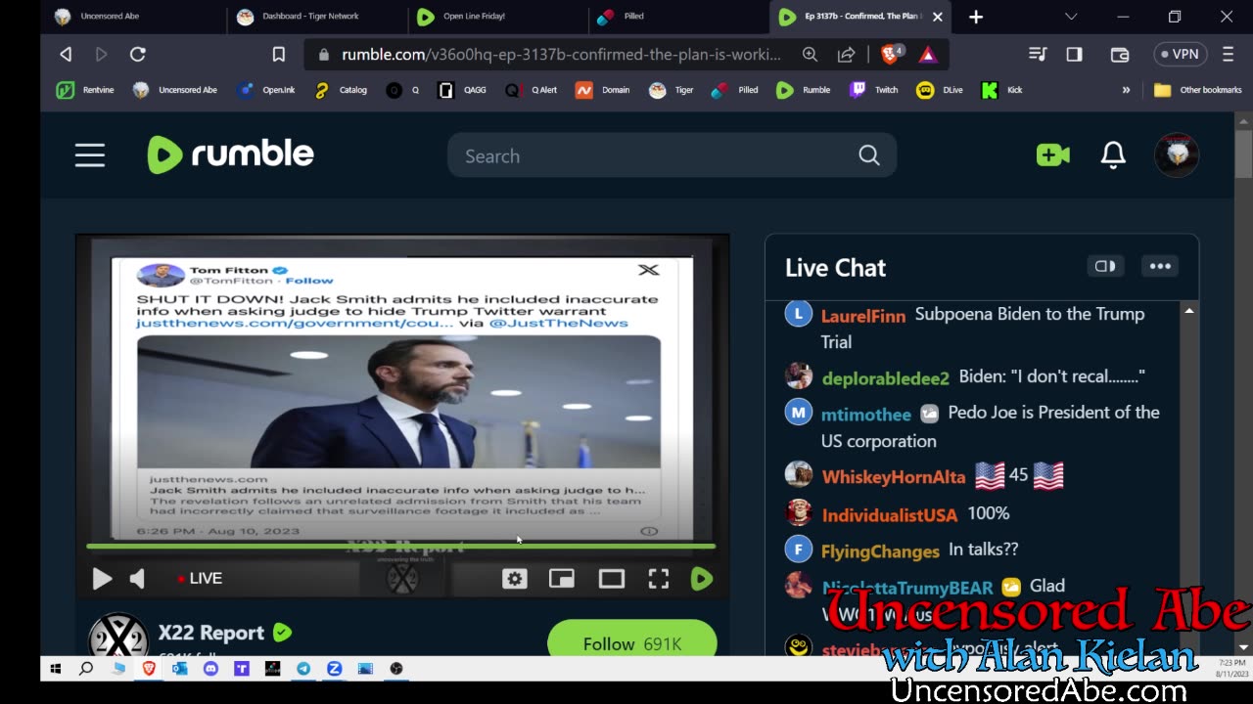Click the Windows Start button
The width and height of the screenshot is (1253, 704).
(56, 669)
